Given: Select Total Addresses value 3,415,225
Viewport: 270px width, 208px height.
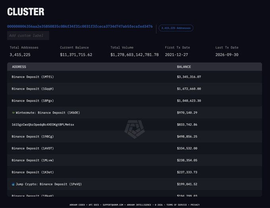Looking at the screenshot, I should click(x=20, y=55).
